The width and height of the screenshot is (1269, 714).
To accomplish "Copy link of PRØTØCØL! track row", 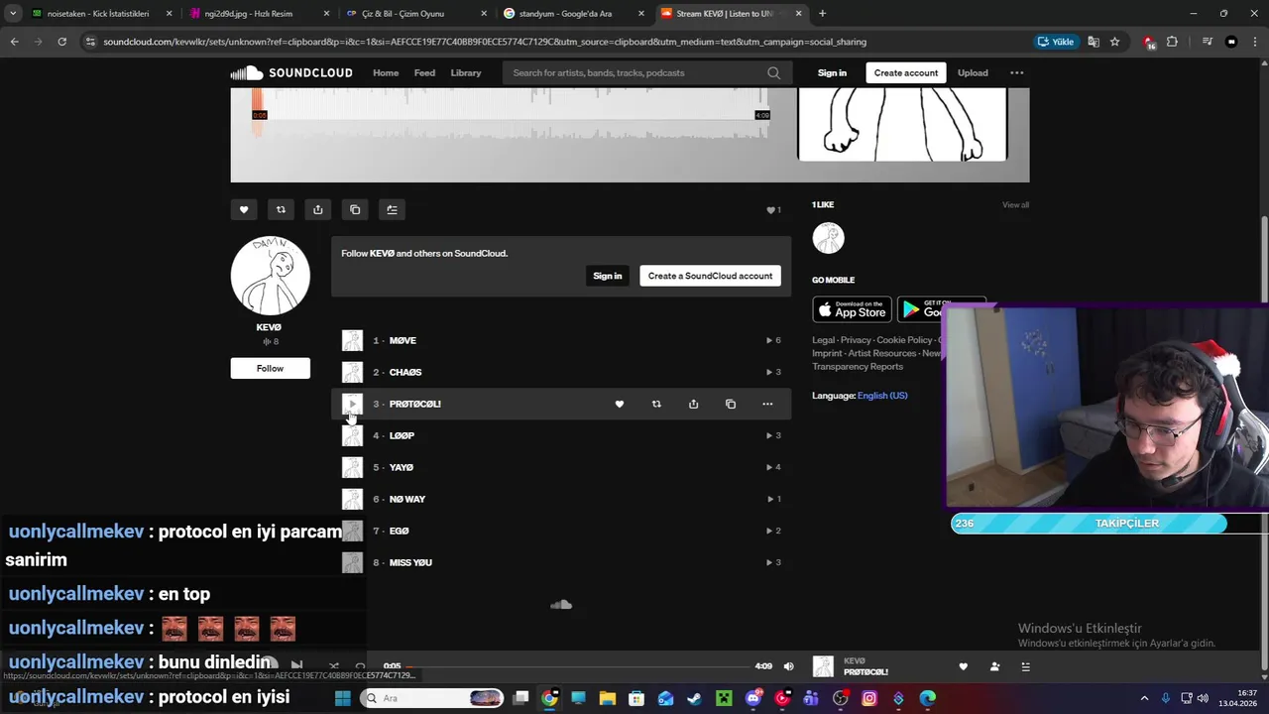I will 731,404.
